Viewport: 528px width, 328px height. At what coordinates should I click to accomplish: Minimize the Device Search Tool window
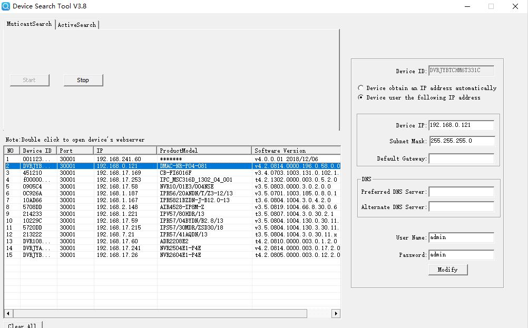point(467,6)
